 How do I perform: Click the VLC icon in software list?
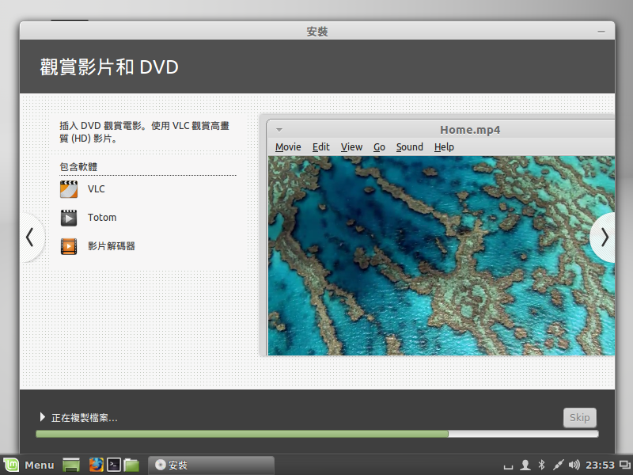pos(70,189)
